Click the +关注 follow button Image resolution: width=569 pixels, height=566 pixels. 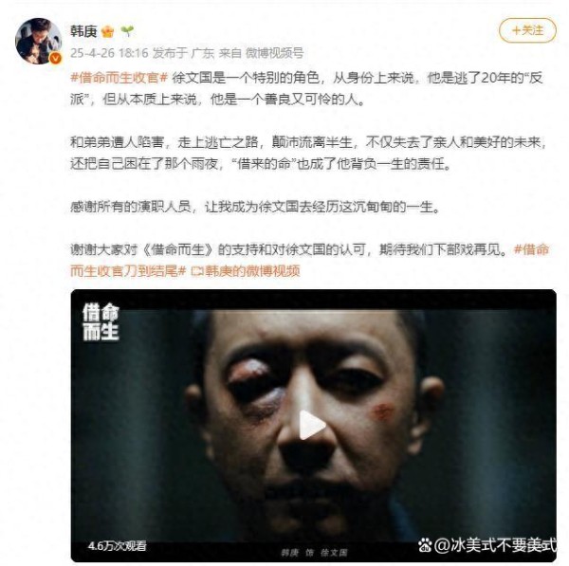[x=527, y=30]
